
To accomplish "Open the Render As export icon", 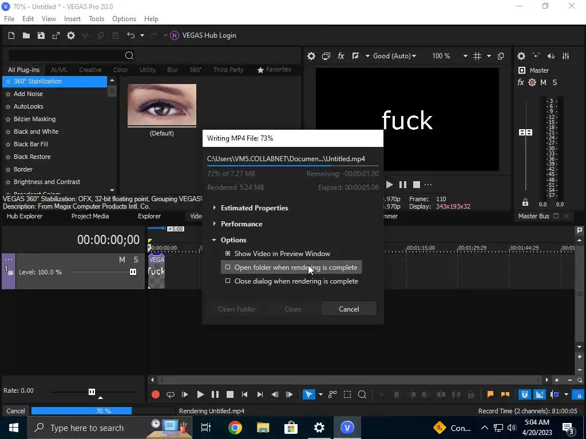I will (56, 35).
